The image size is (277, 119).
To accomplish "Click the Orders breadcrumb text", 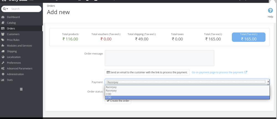I will (x=51, y=6).
